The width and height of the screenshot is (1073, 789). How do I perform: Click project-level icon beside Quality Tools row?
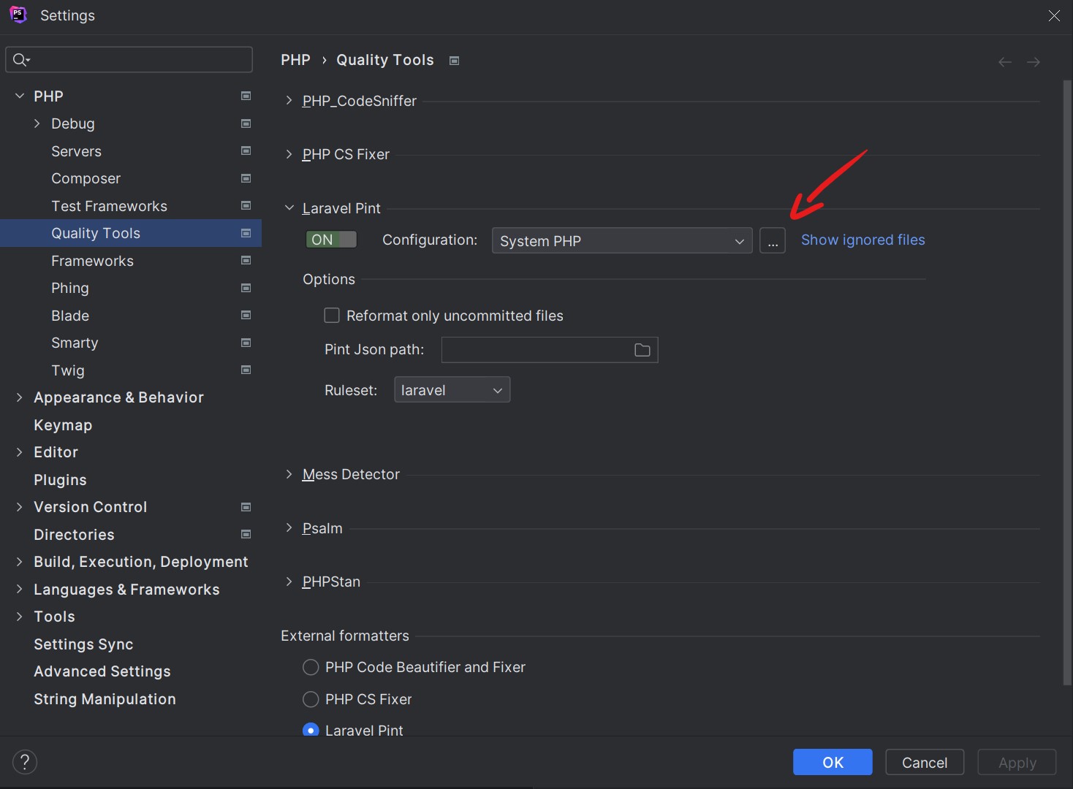(x=246, y=233)
